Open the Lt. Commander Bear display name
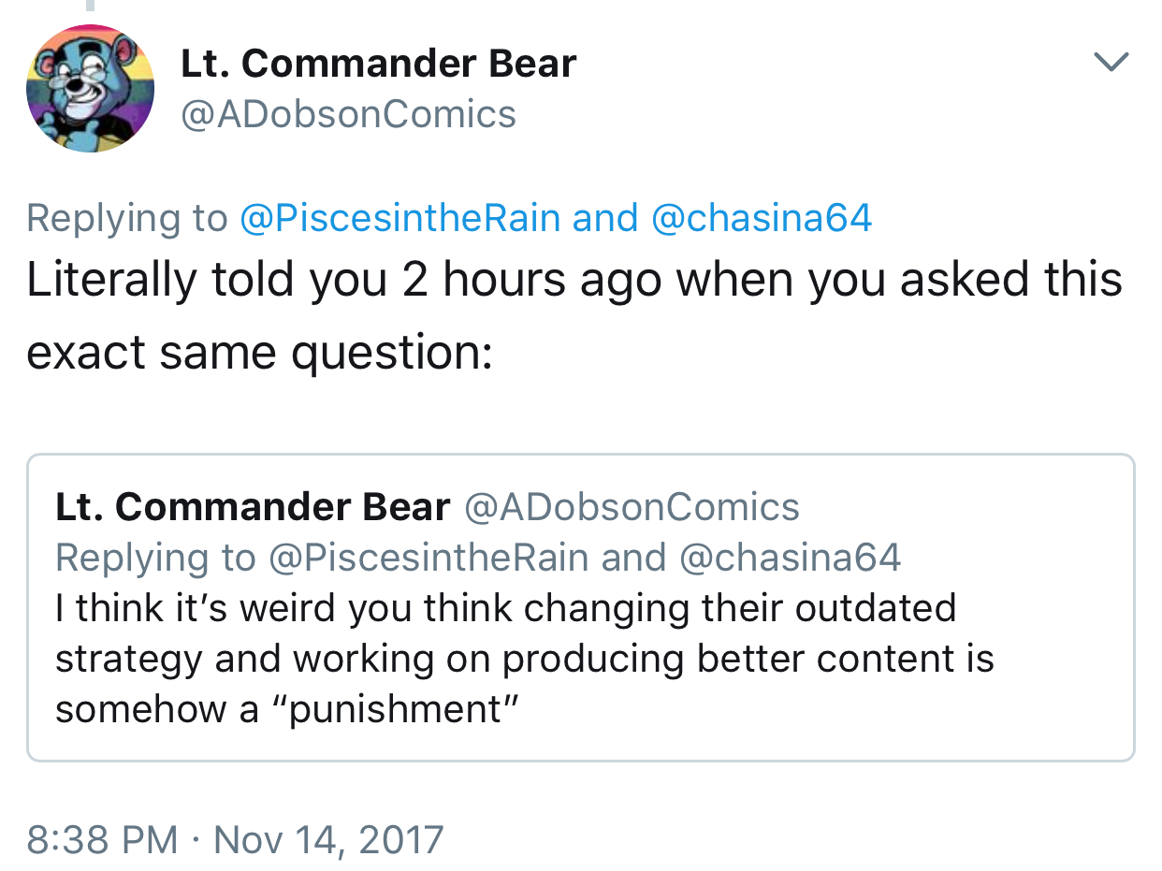1162x871 pixels. 378,64
